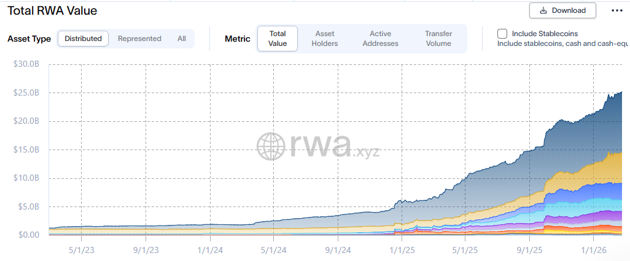Click the download arrow icon

pos(543,10)
